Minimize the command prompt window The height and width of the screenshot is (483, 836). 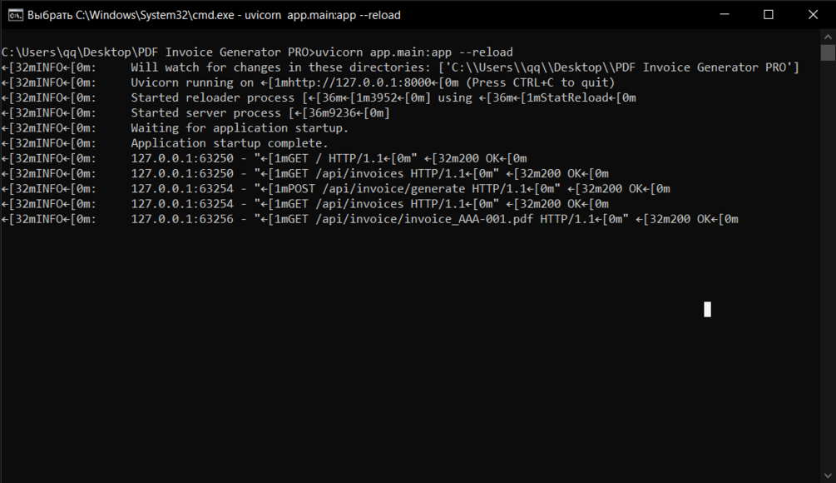coord(724,14)
